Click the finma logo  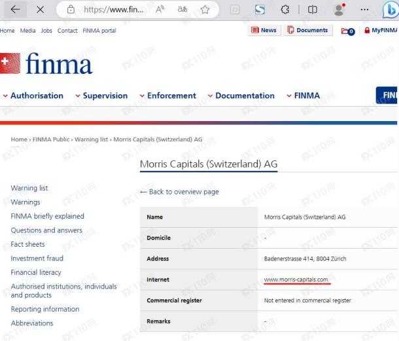point(46,63)
